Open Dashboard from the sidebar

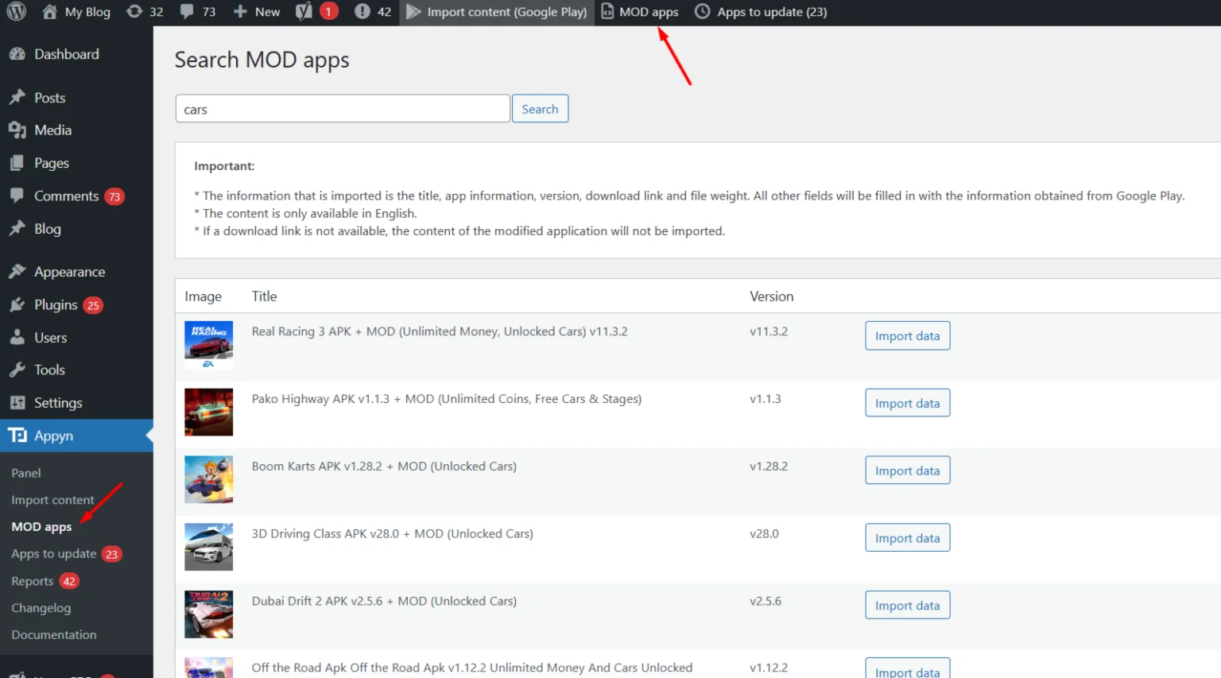coord(66,54)
